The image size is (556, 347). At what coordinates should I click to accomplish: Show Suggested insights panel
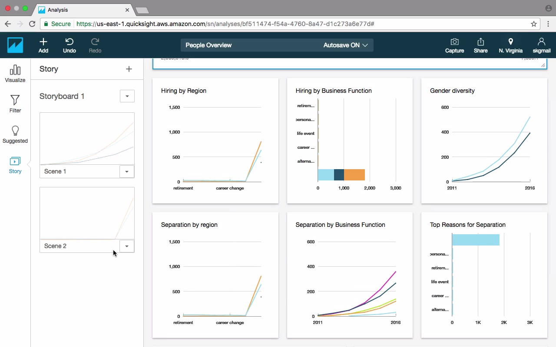[15, 134]
